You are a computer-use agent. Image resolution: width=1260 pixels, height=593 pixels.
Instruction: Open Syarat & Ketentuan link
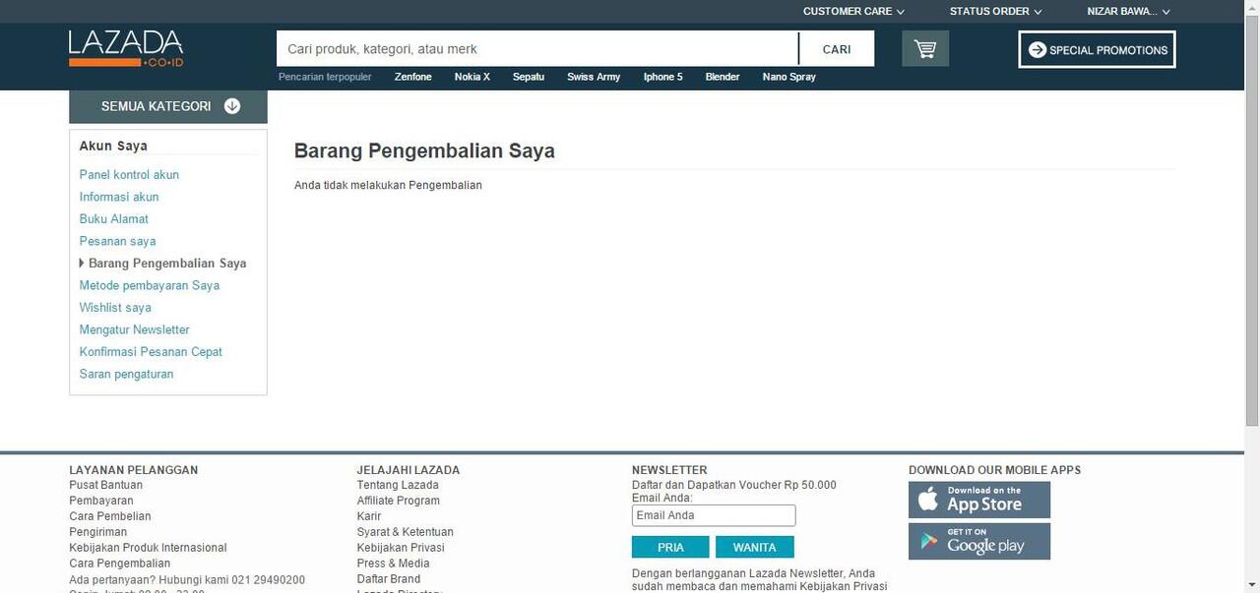coord(406,532)
